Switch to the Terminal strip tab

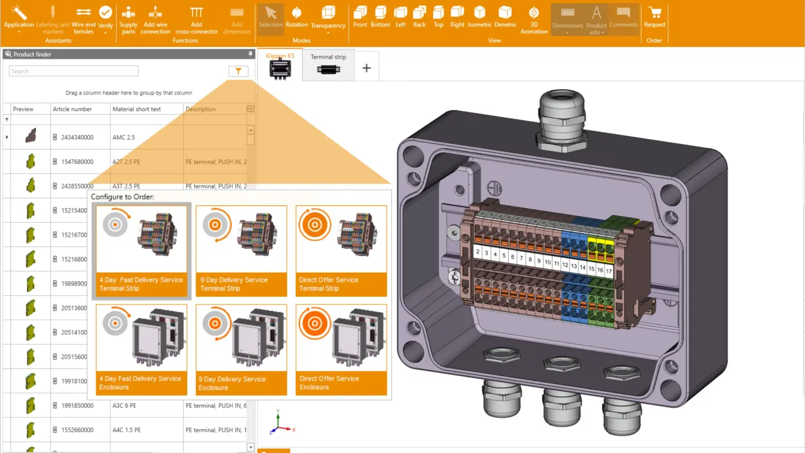click(x=328, y=66)
